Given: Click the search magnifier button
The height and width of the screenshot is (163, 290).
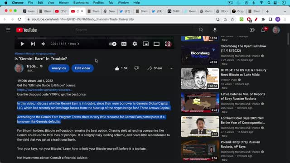Looking at the screenshot, I should (x=201, y=30).
